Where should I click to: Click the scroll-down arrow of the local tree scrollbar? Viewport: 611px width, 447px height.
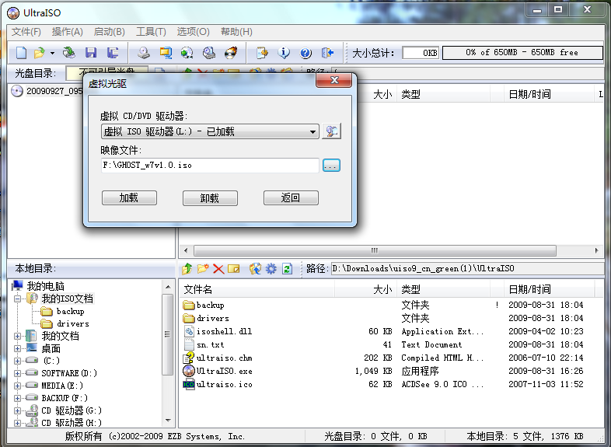(168, 421)
